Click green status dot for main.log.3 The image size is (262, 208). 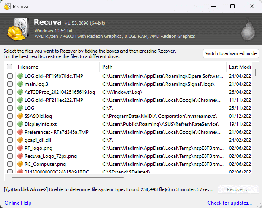tap(20, 84)
